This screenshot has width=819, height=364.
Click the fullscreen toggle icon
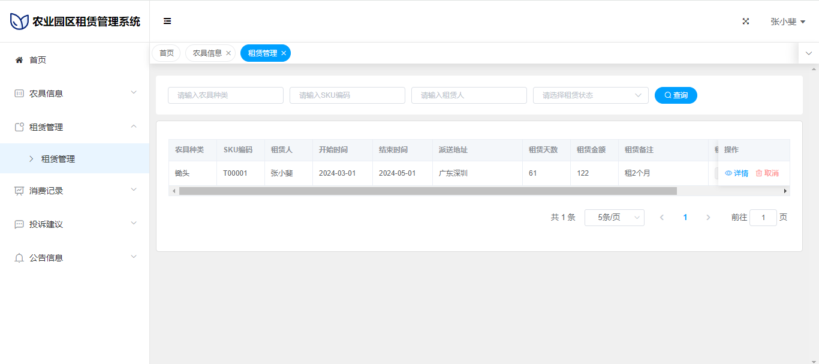click(x=746, y=21)
